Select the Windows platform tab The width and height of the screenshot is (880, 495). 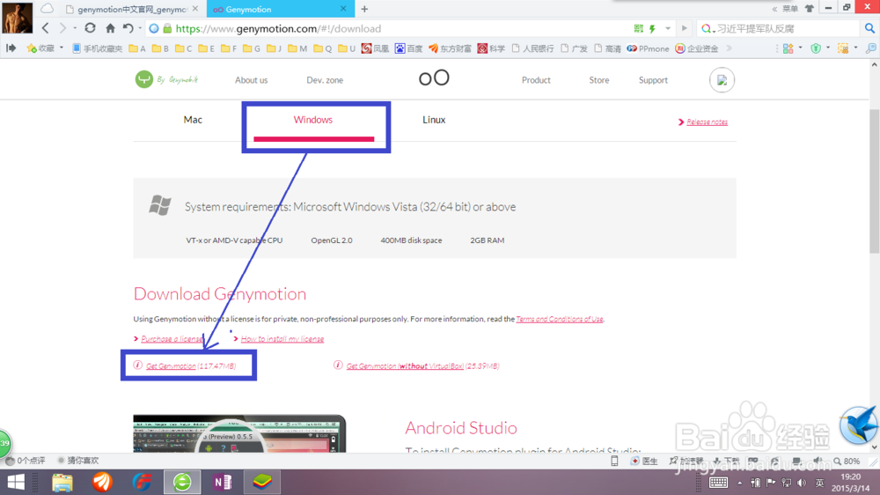(313, 120)
